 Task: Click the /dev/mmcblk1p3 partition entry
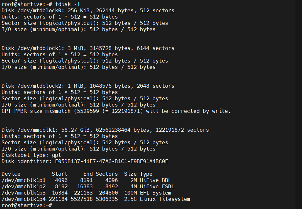pos(24,193)
